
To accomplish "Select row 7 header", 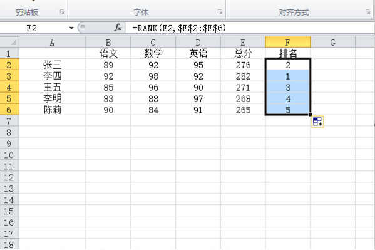I will tap(9, 121).
